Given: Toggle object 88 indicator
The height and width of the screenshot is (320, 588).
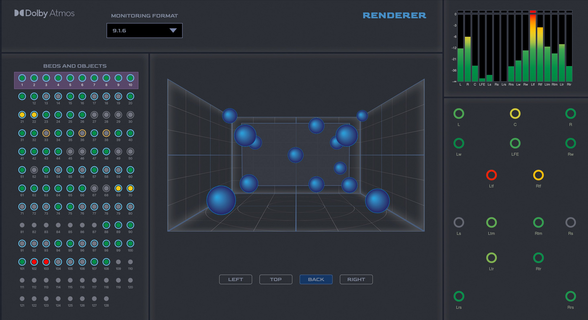Looking at the screenshot, I should 106,225.
